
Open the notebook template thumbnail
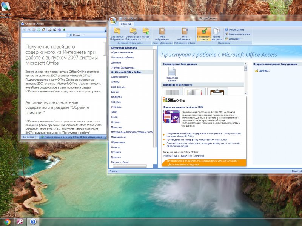click(x=195, y=92)
